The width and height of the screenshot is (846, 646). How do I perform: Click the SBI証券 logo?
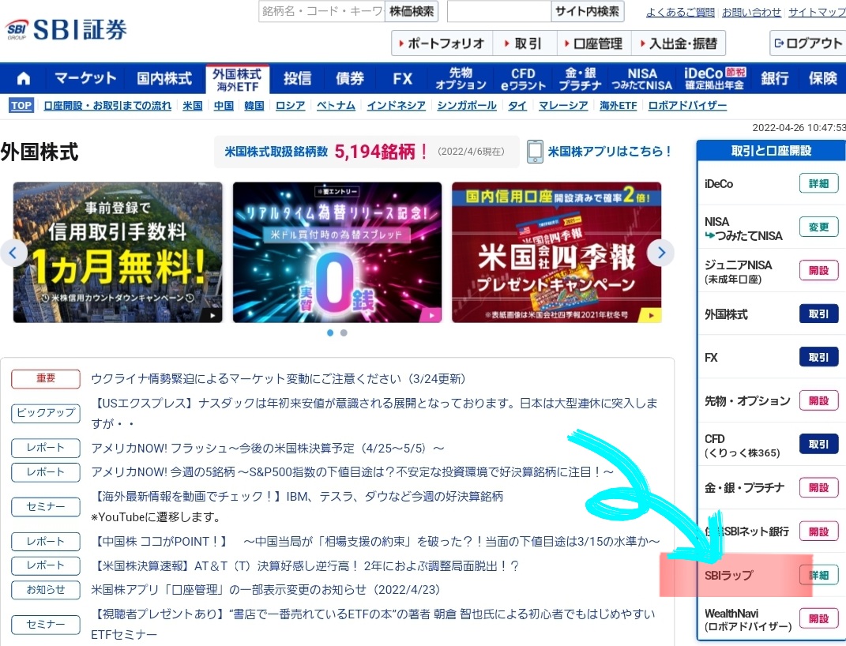pyautogui.click(x=66, y=29)
